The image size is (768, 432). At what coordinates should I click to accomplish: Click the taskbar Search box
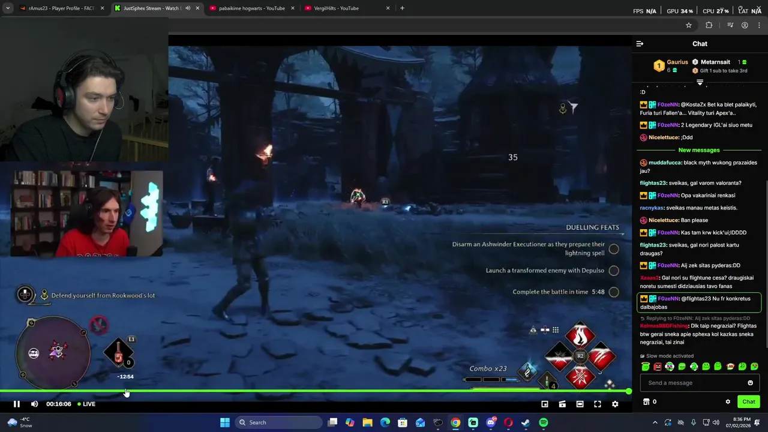click(x=279, y=422)
